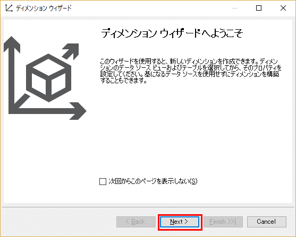The width and height of the screenshot is (296, 237).
Task: Click the 3D cube graphic
Action: click(49, 78)
